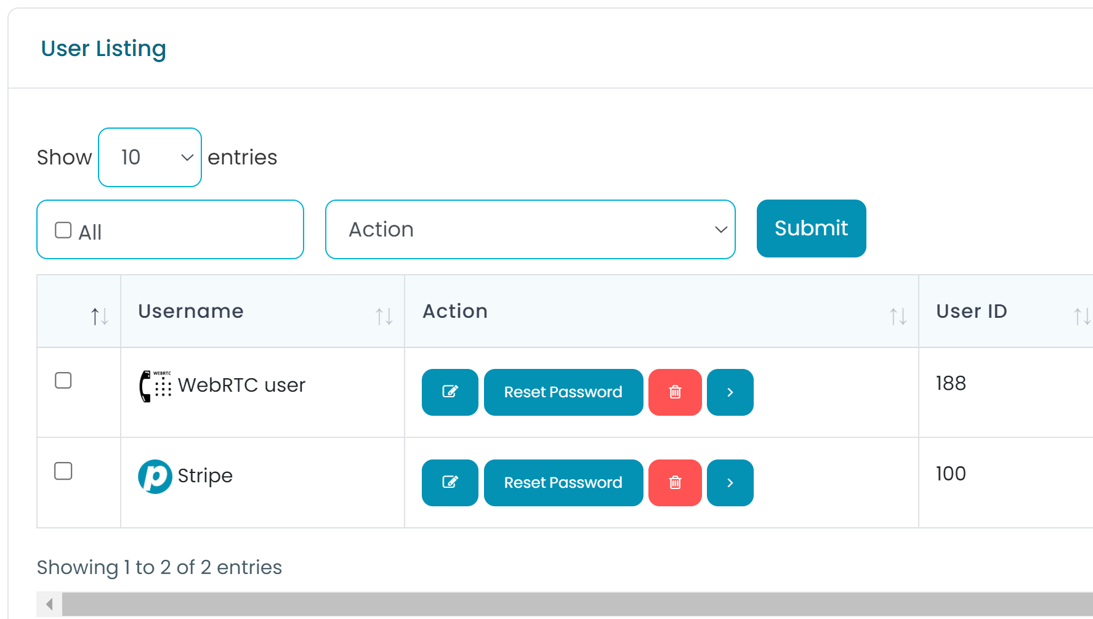This screenshot has height=619, width=1093.
Task: Delete the WebRTC user row
Action: (675, 392)
